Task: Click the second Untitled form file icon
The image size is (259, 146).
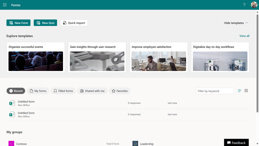Action: [12, 115]
